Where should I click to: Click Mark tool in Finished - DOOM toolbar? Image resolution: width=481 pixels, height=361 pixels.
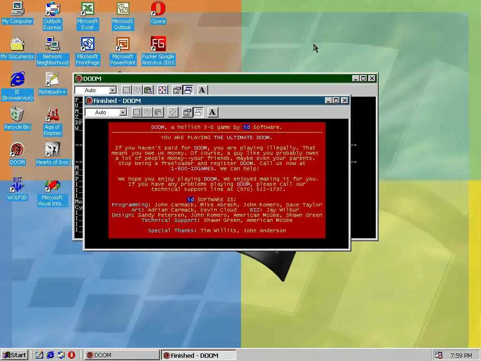(x=137, y=112)
